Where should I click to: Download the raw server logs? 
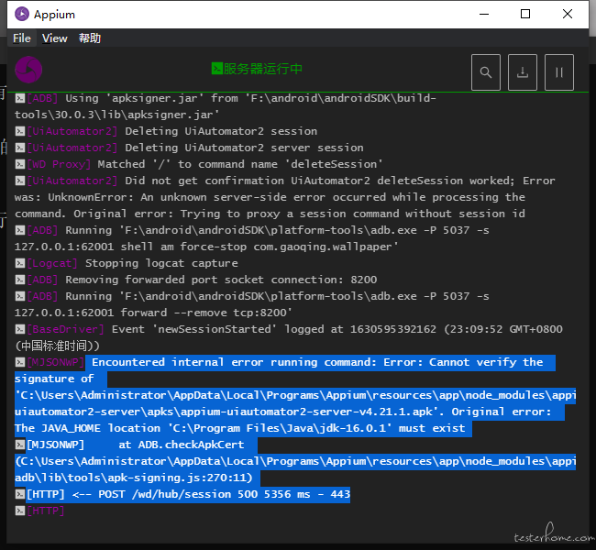(523, 72)
